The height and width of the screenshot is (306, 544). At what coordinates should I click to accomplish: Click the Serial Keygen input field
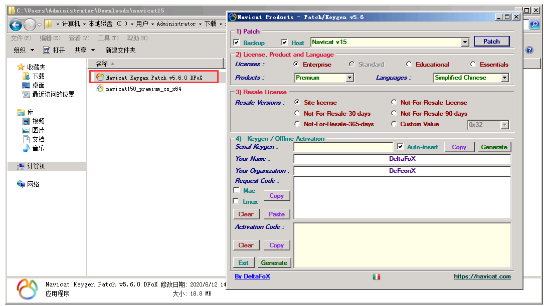click(343, 147)
